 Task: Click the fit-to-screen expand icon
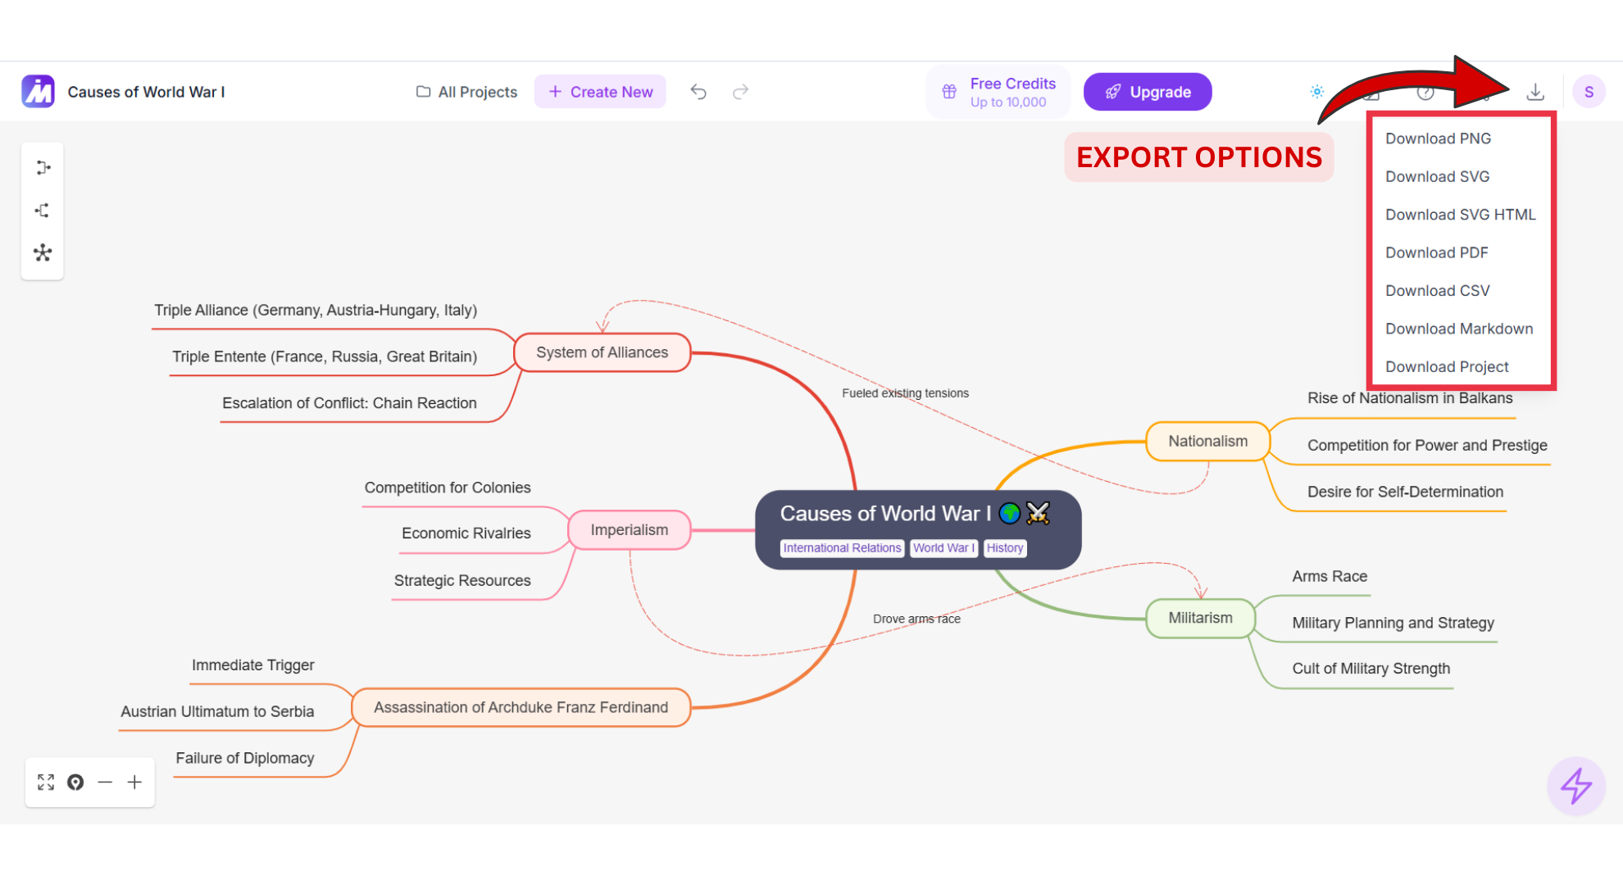point(46,783)
